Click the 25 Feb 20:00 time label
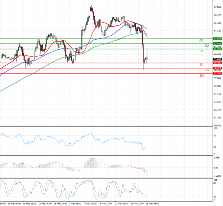 tap(60, 203)
